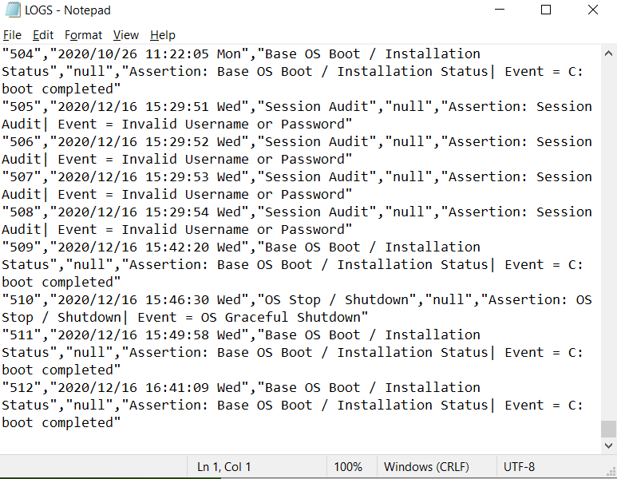Open the File menu
Viewport: 617px width, 479px height.
point(12,35)
